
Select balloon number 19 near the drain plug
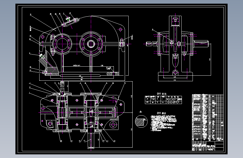[30, 71]
